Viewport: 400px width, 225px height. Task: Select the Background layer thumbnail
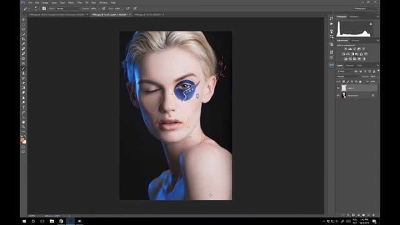point(344,96)
